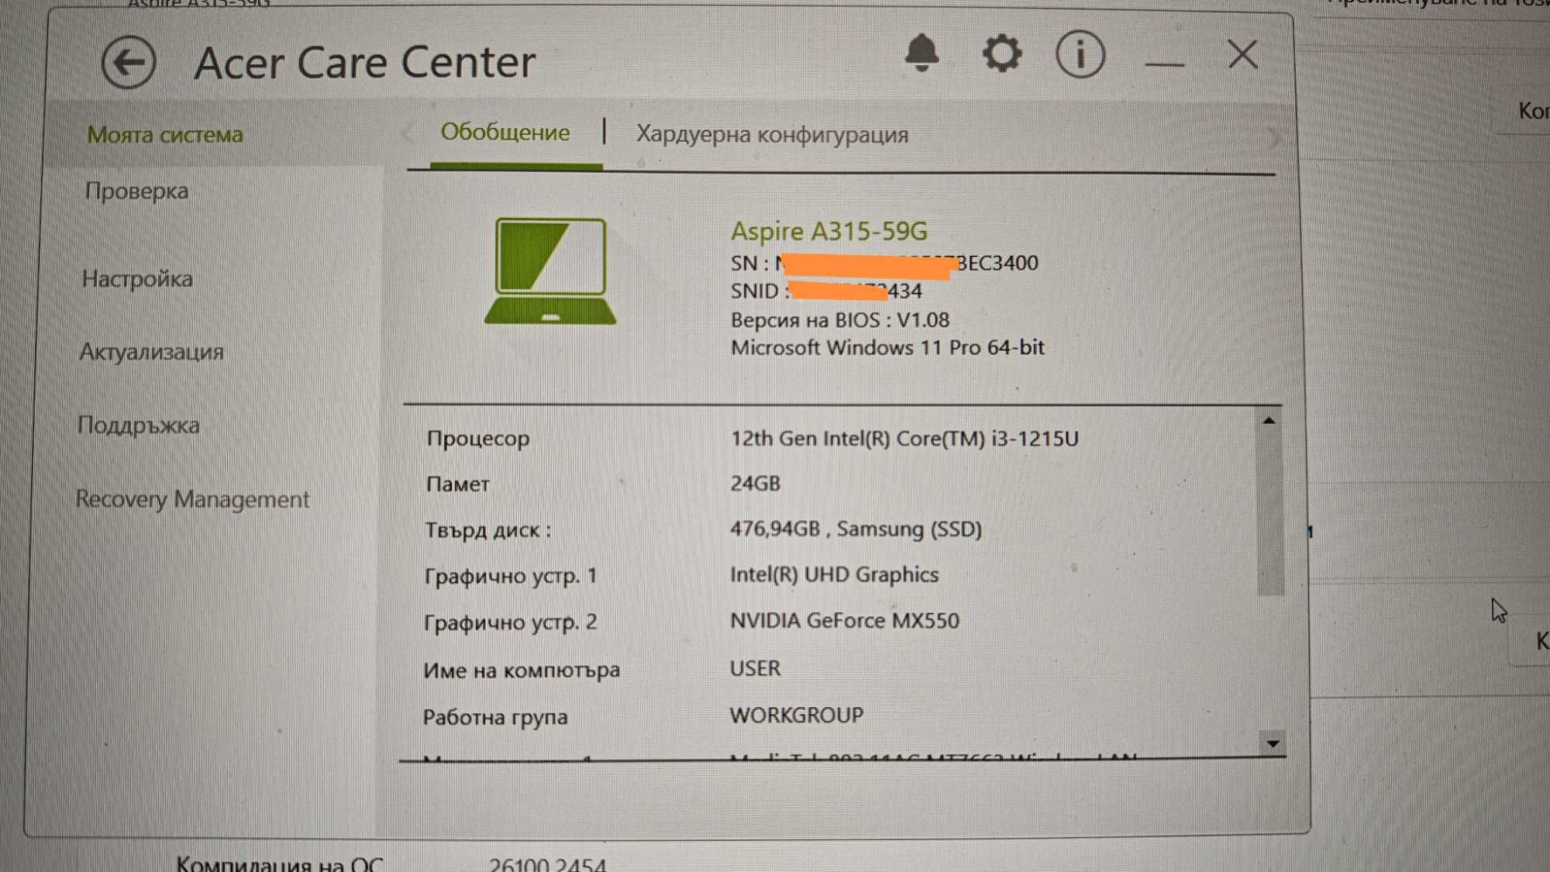1550x872 pixels.
Task: Click the SN serial number line
Action: point(884,264)
